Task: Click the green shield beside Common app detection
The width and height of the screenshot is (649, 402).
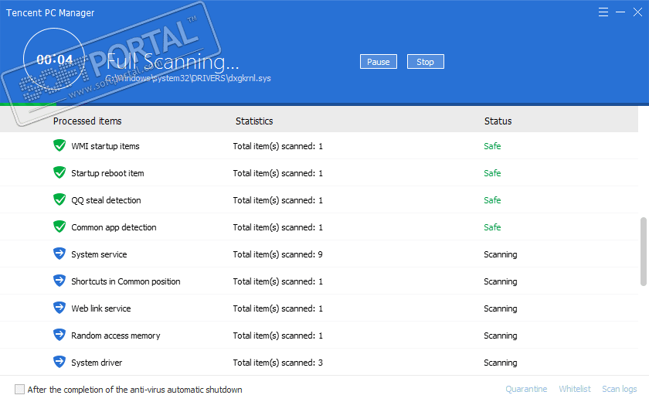Action: point(59,227)
